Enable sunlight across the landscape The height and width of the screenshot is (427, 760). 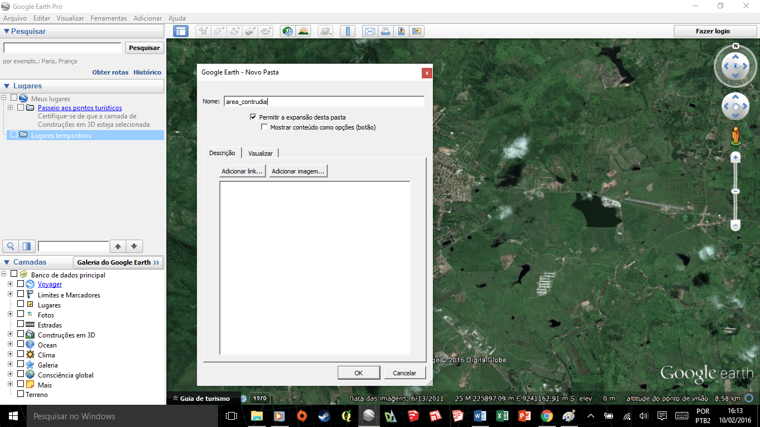coord(303,31)
